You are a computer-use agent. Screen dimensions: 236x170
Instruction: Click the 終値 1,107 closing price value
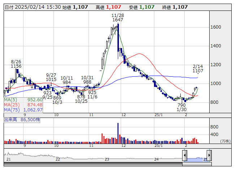(175, 7)
